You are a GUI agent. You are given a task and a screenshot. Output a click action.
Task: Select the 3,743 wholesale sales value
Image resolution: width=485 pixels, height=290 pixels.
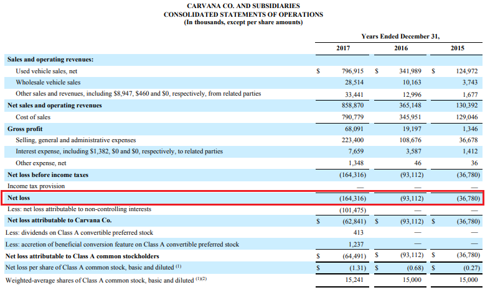pyautogui.click(x=470, y=83)
